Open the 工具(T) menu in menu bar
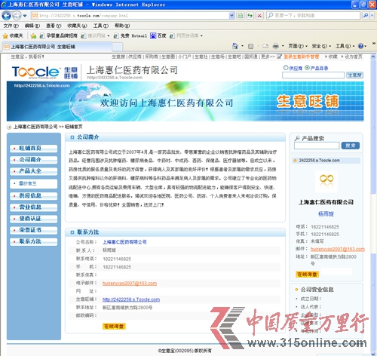Screen dimensions: 377x356 [101, 26]
